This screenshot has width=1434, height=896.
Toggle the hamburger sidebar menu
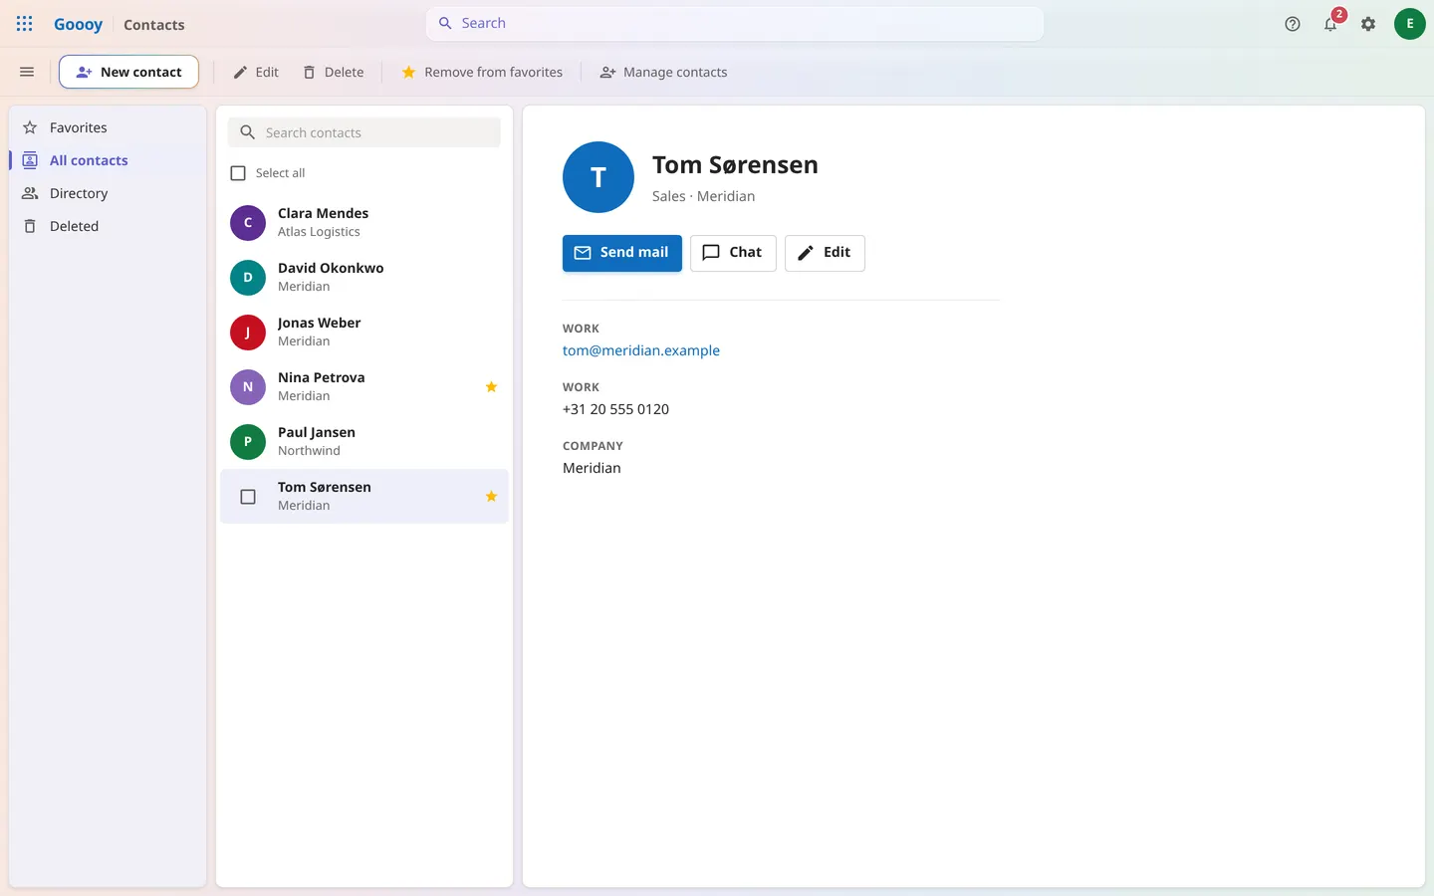(x=27, y=72)
